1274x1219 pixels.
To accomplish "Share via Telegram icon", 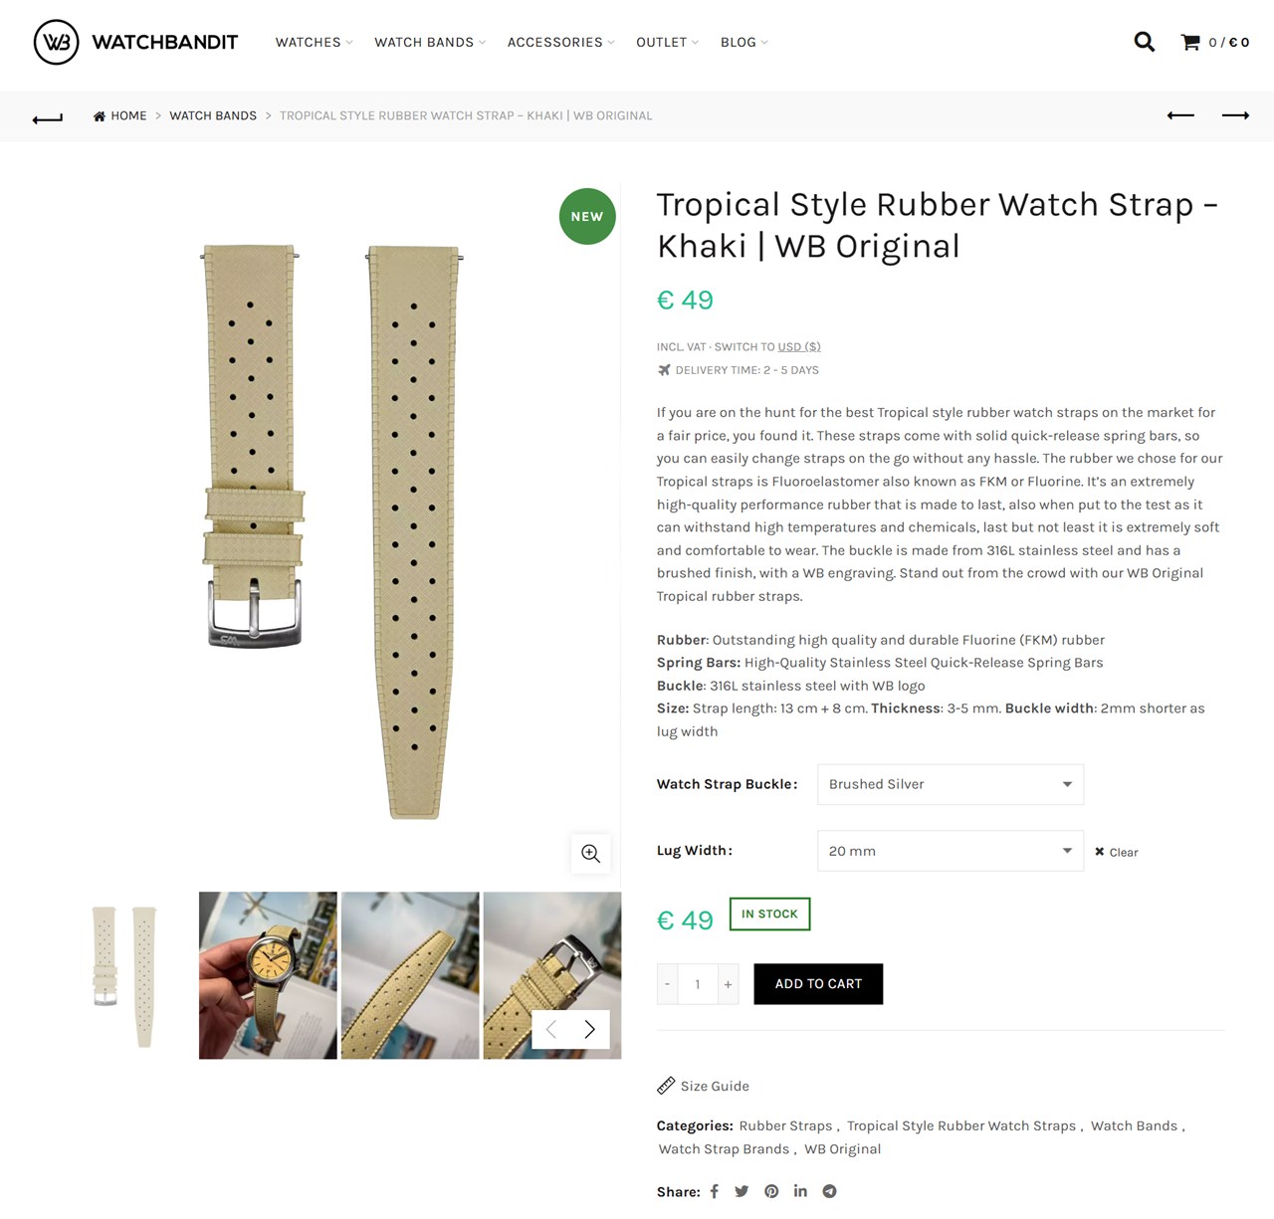I will [829, 1191].
